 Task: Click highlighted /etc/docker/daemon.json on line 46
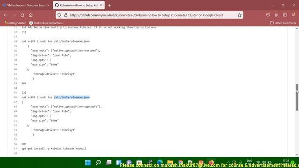pos(72,97)
